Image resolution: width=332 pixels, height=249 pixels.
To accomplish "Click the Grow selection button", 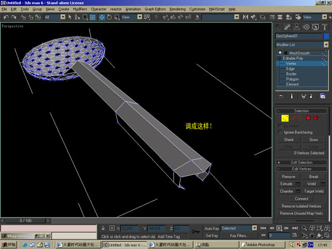I will tap(314, 140).
